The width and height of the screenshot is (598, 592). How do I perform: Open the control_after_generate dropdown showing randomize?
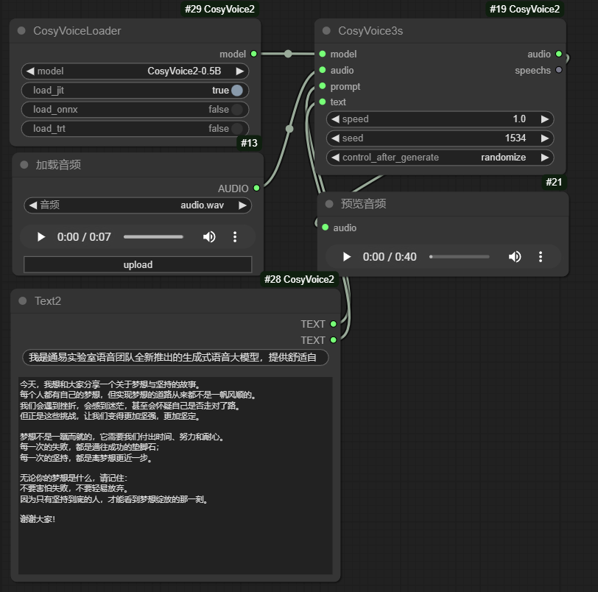(440, 158)
